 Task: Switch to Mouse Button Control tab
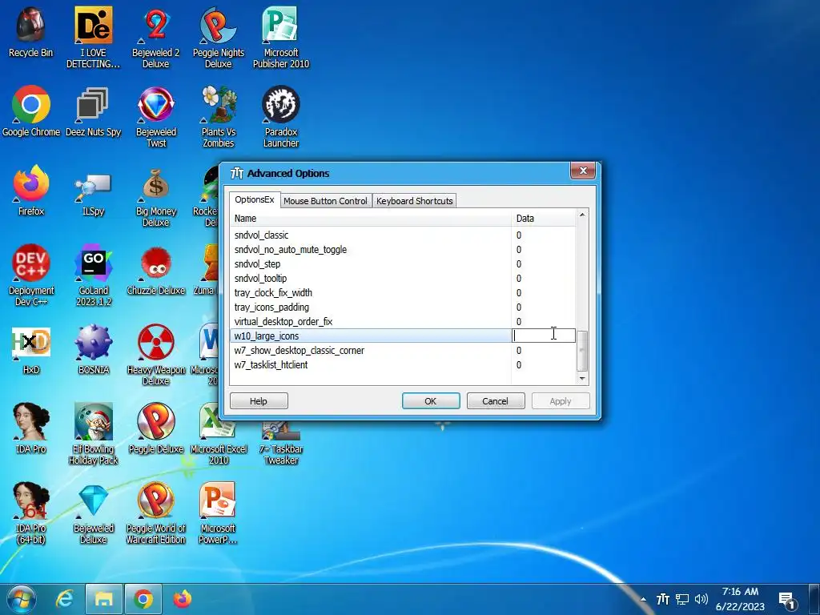325,201
